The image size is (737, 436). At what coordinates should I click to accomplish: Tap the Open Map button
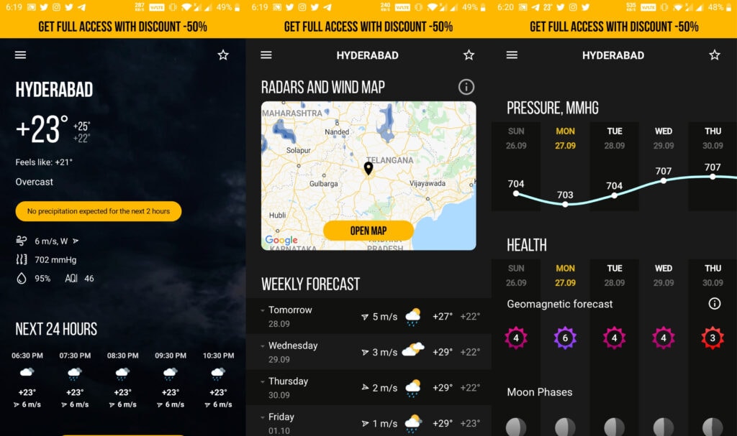(x=368, y=231)
